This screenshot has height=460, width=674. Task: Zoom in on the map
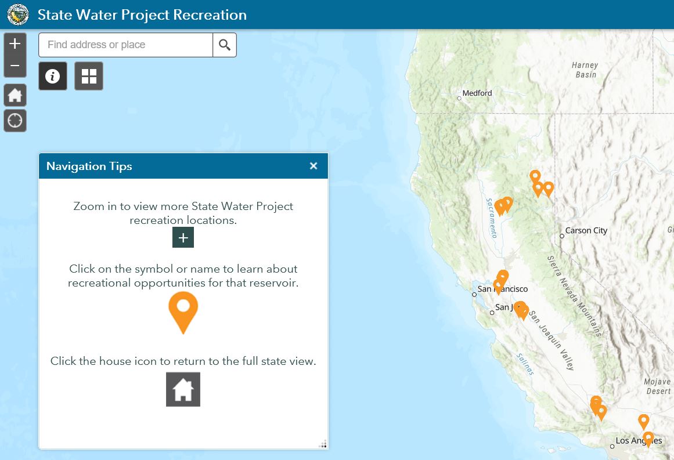(15, 44)
